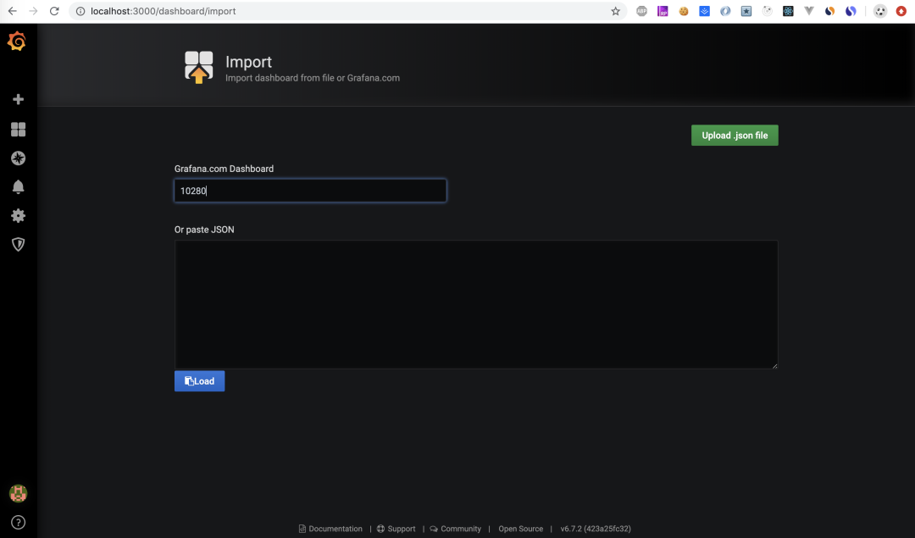Open the cookie extension icon
Image resolution: width=915 pixels, height=538 pixels.
coord(684,11)
